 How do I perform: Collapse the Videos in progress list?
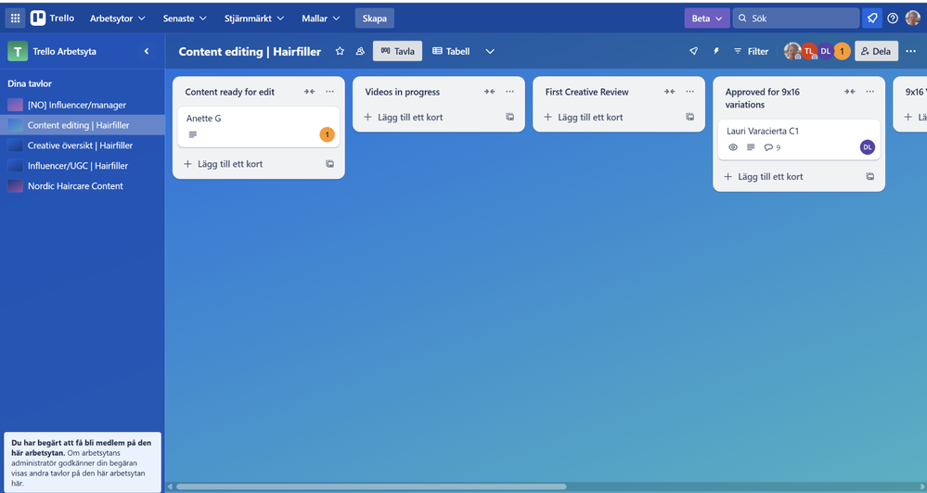(x=490, y=92)
